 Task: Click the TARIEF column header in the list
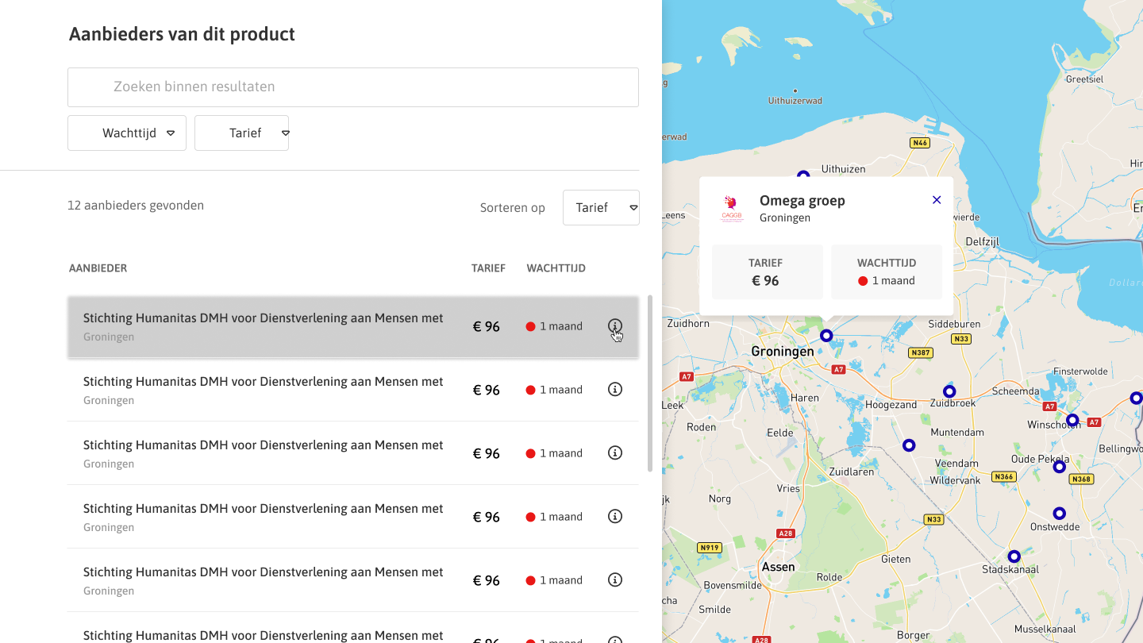tap(488, 268)
